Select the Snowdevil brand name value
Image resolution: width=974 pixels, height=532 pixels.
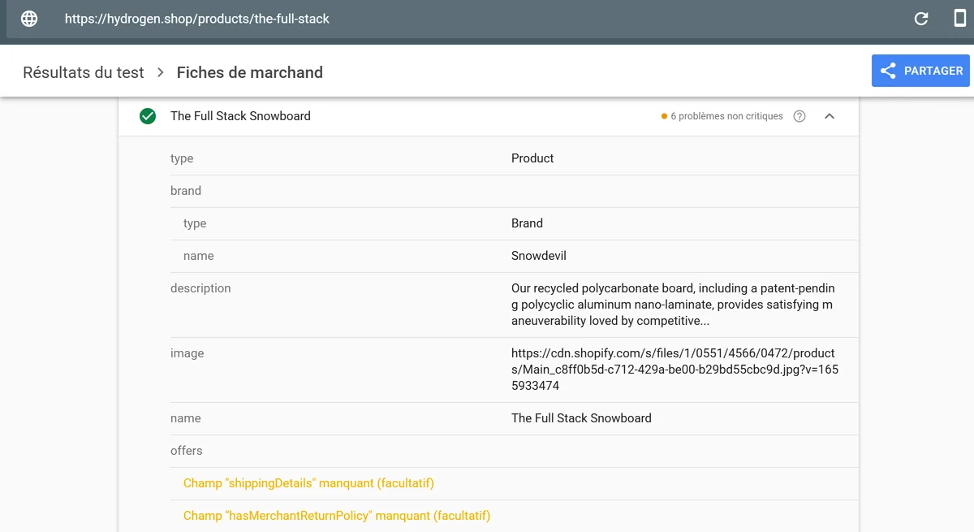539,256
